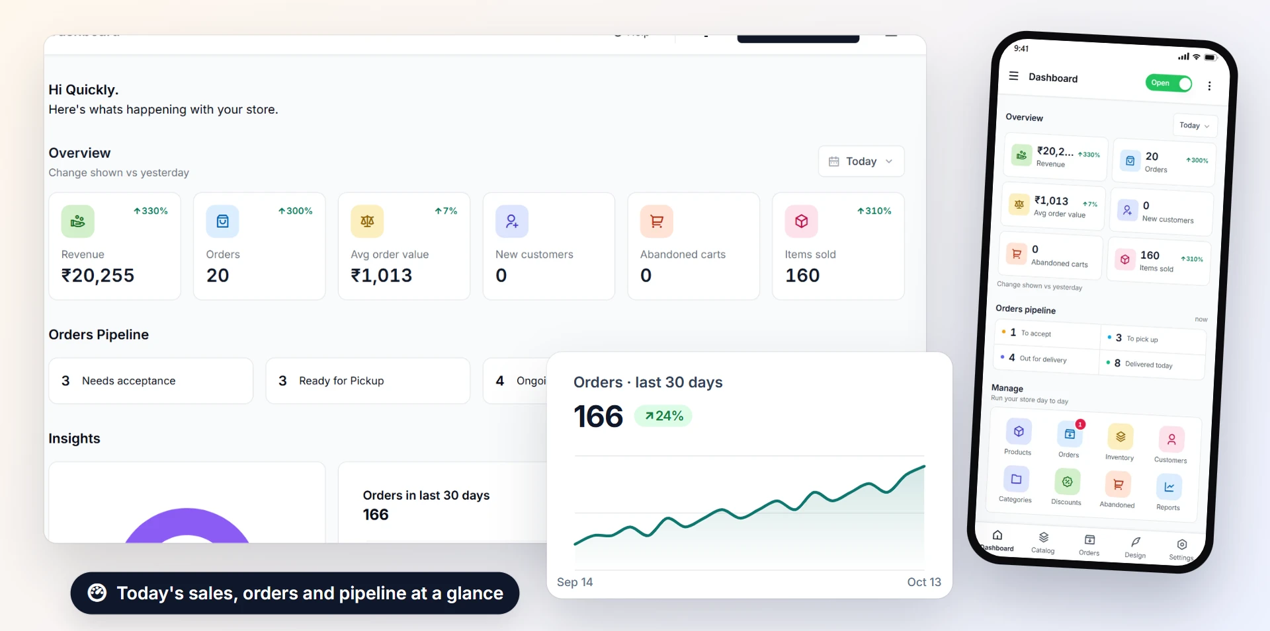This screenshot has height=631, width=1270.
Task: Expand the Today dropdown on phone Overview
Action: (1195, 126)
